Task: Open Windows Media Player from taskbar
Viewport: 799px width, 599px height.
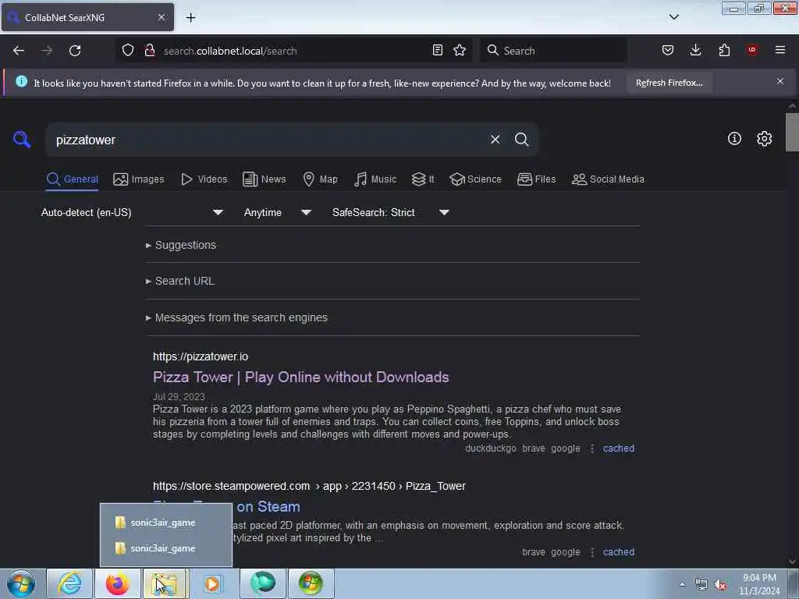Action: (x=213, y=583)
